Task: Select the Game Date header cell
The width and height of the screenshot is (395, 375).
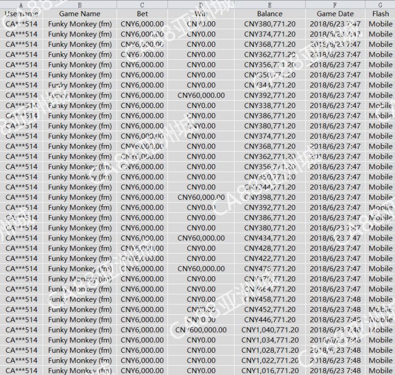Action: (x=335, y=14)
